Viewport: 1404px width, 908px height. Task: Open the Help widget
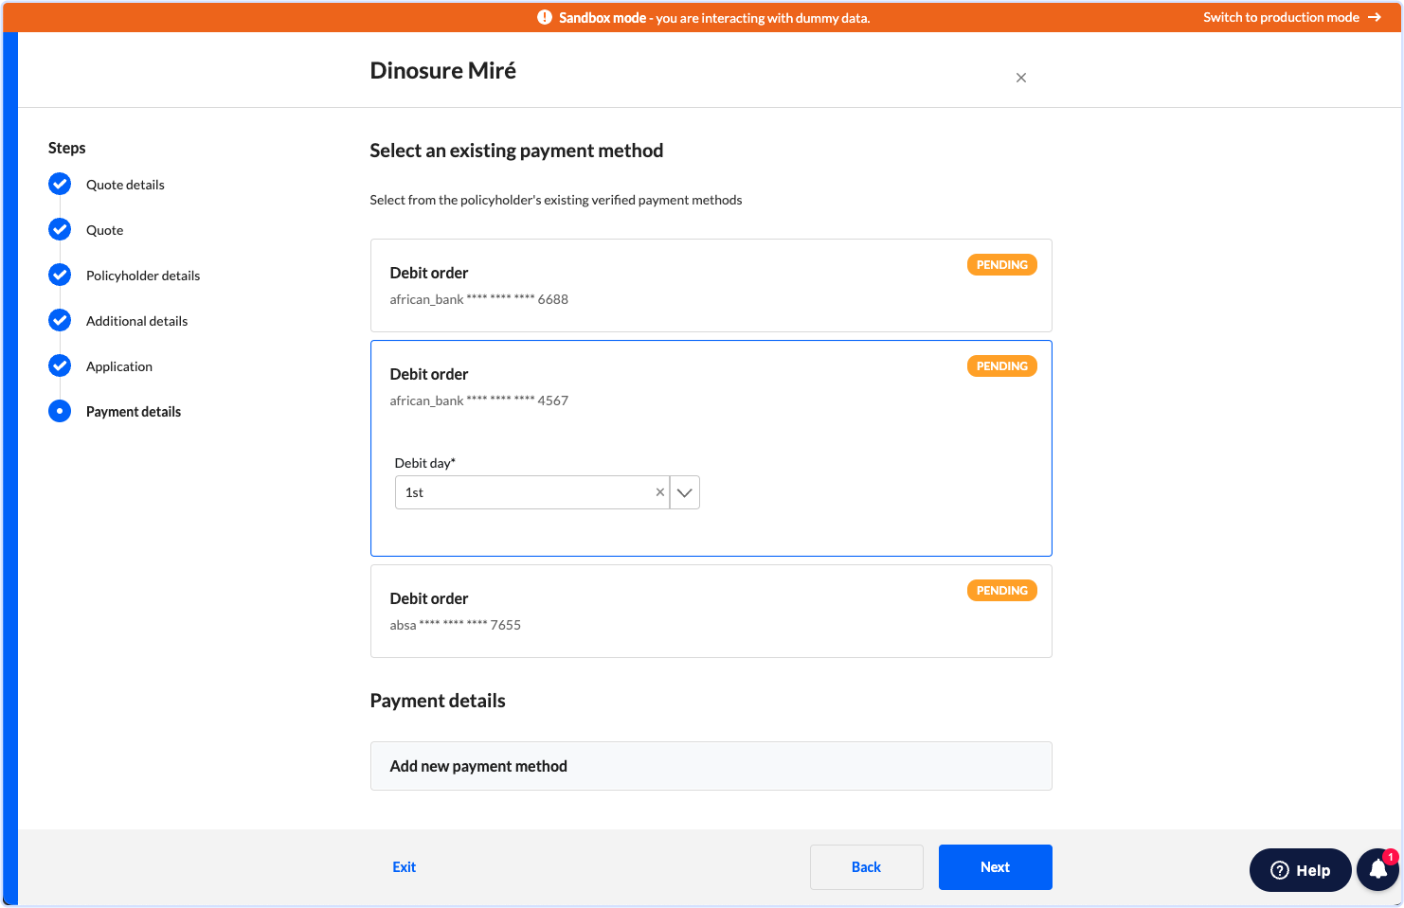coord(1300,870)
